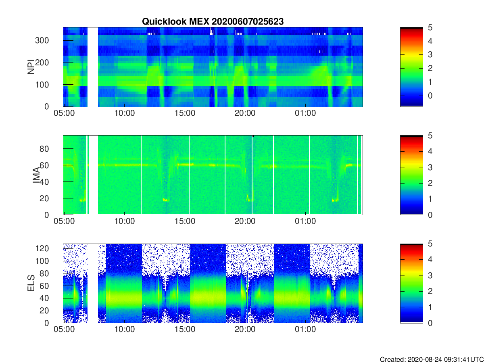Screen dimensions: 484x363
Task: Click inside the NPI spectrogram plot
Action: pyautogui.click(x=213, y=67)
